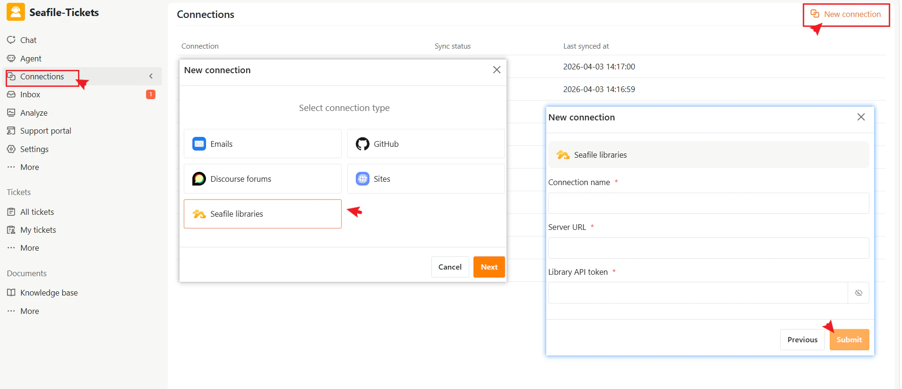The image size is (902, 389).
Task: Select the Seafile libraries option card
Action: click(263, 214)
